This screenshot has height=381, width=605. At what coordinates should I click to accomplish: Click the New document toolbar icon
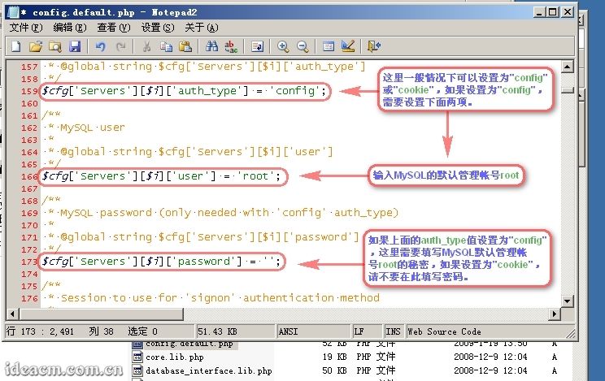[x=15, y=46]
